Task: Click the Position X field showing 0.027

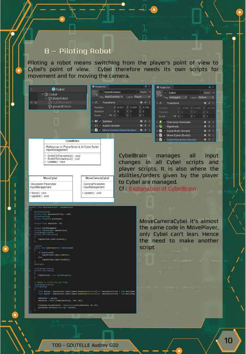Action: [x=120, y=108]
